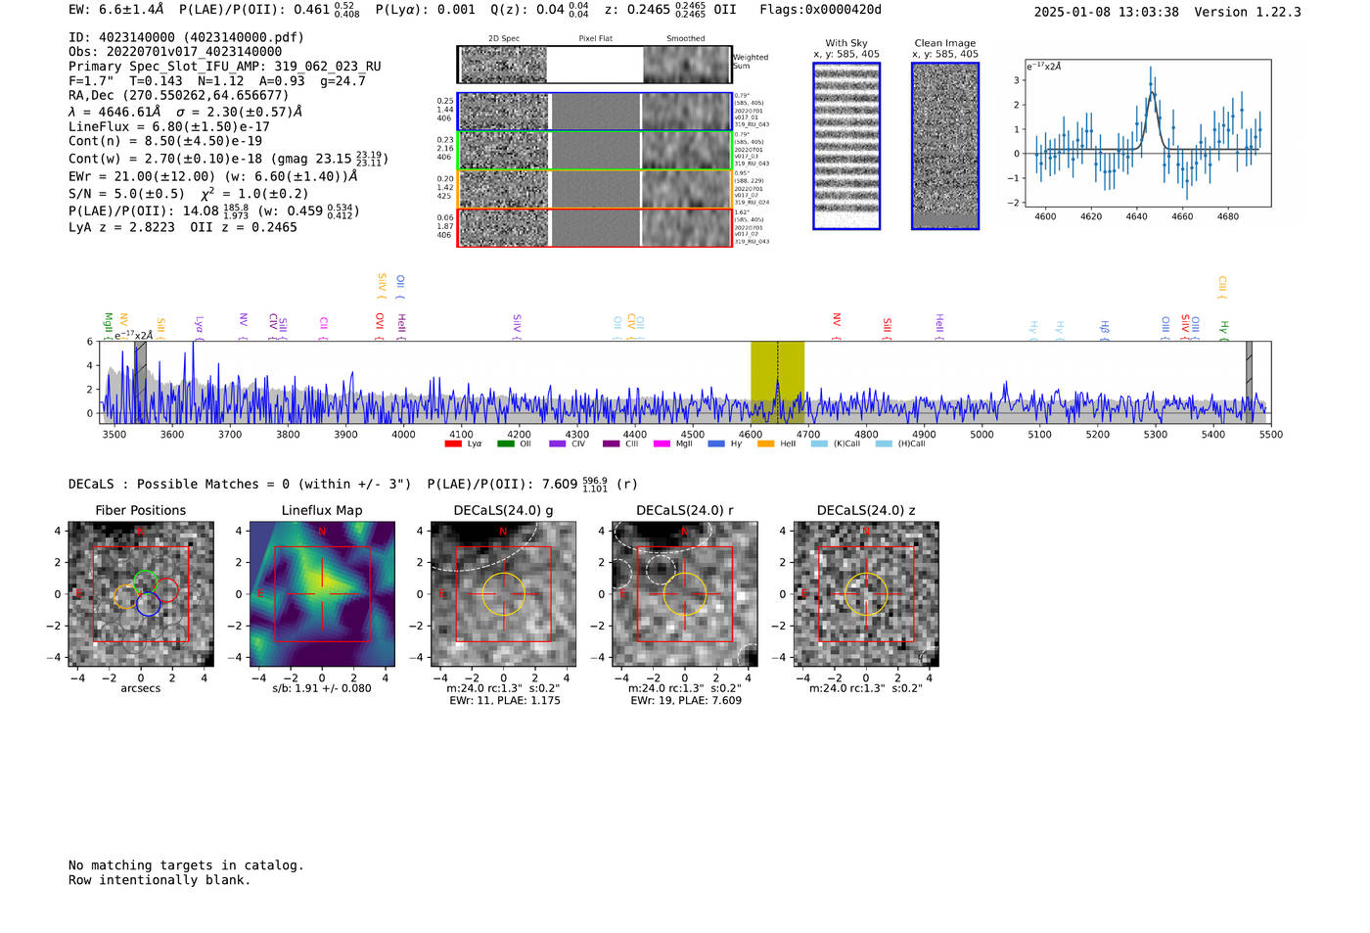
Task: Click the green OII legend swatch
Action: pos(506,443)
